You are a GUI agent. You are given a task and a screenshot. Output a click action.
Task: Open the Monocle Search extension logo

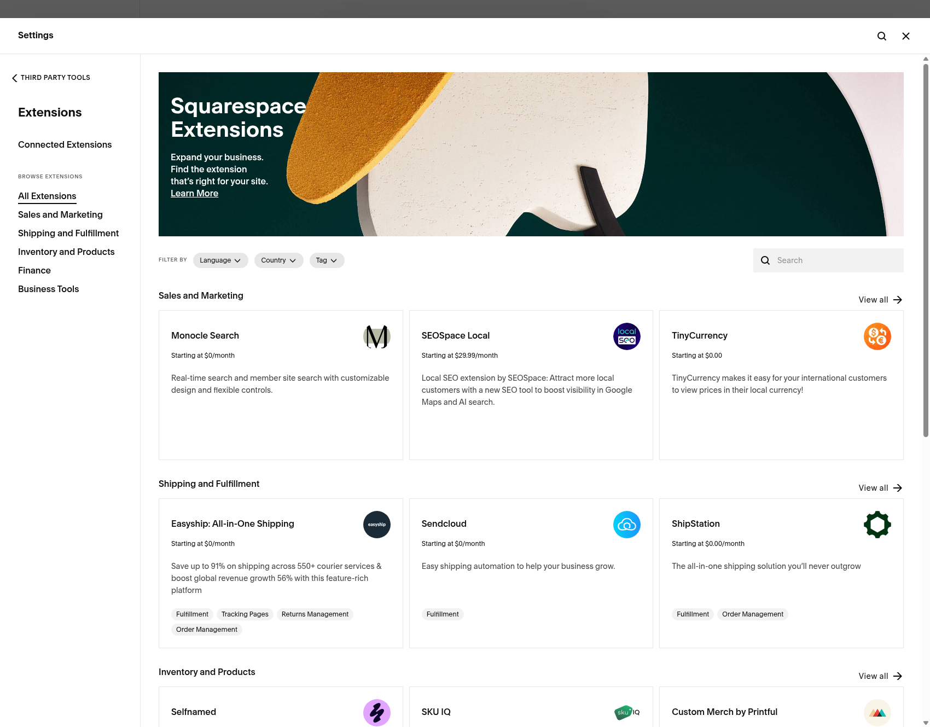376,336
